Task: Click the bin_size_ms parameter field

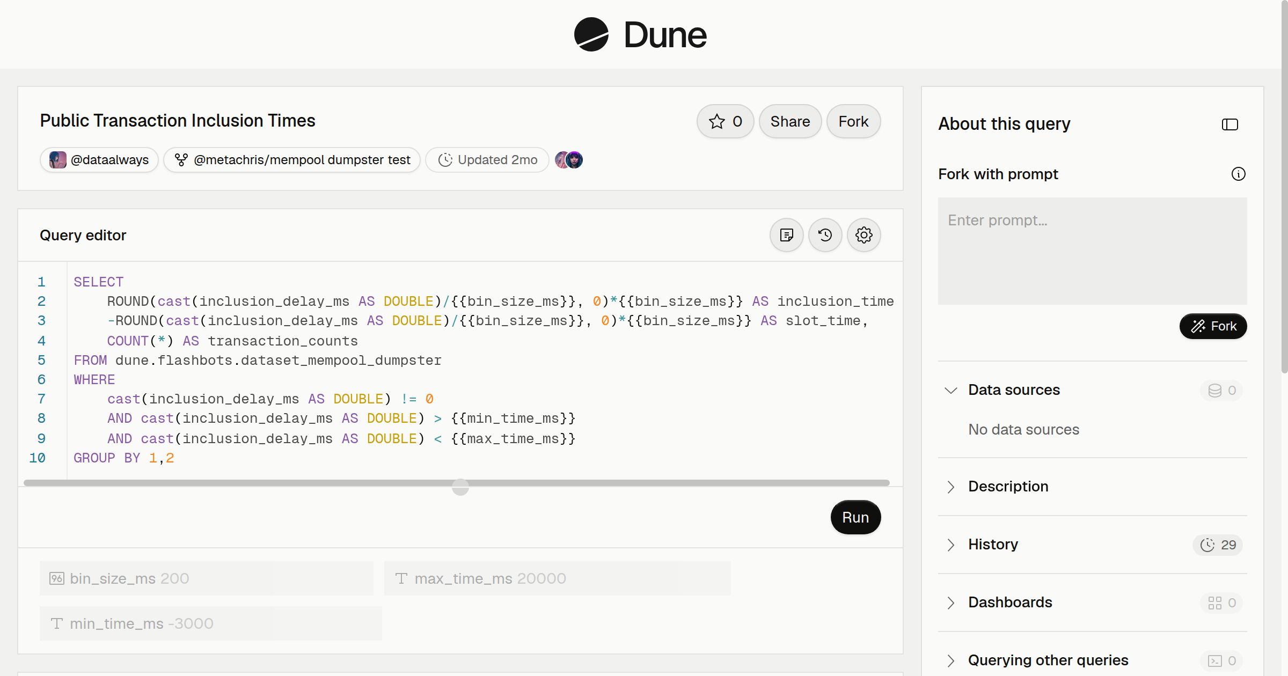Action: (x=206, y=578)
